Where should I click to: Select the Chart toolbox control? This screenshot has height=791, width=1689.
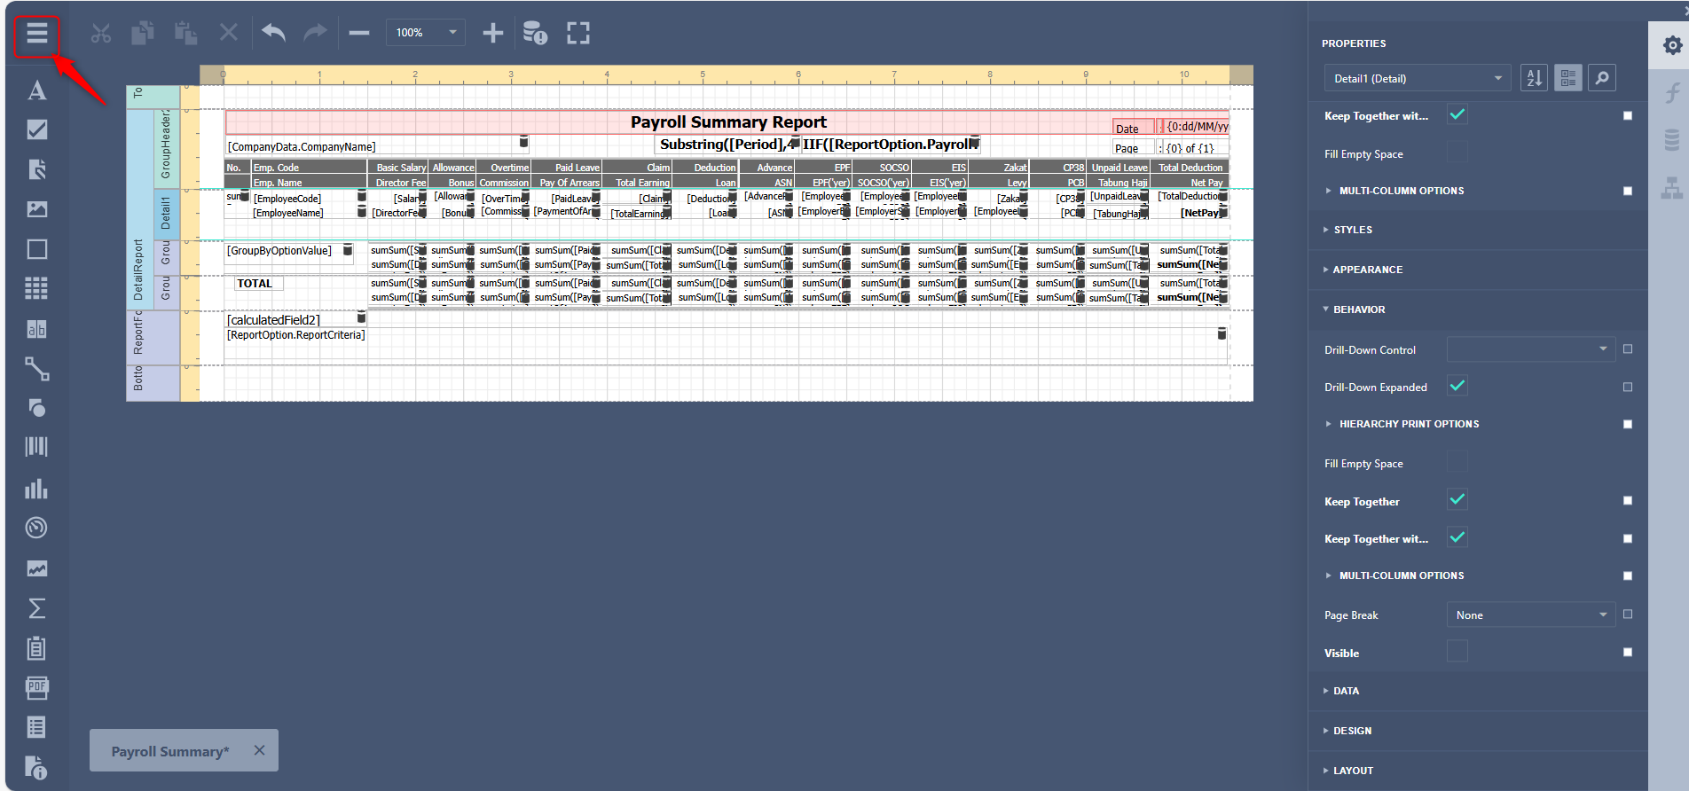pyautogui.click(x=36, y=489)
